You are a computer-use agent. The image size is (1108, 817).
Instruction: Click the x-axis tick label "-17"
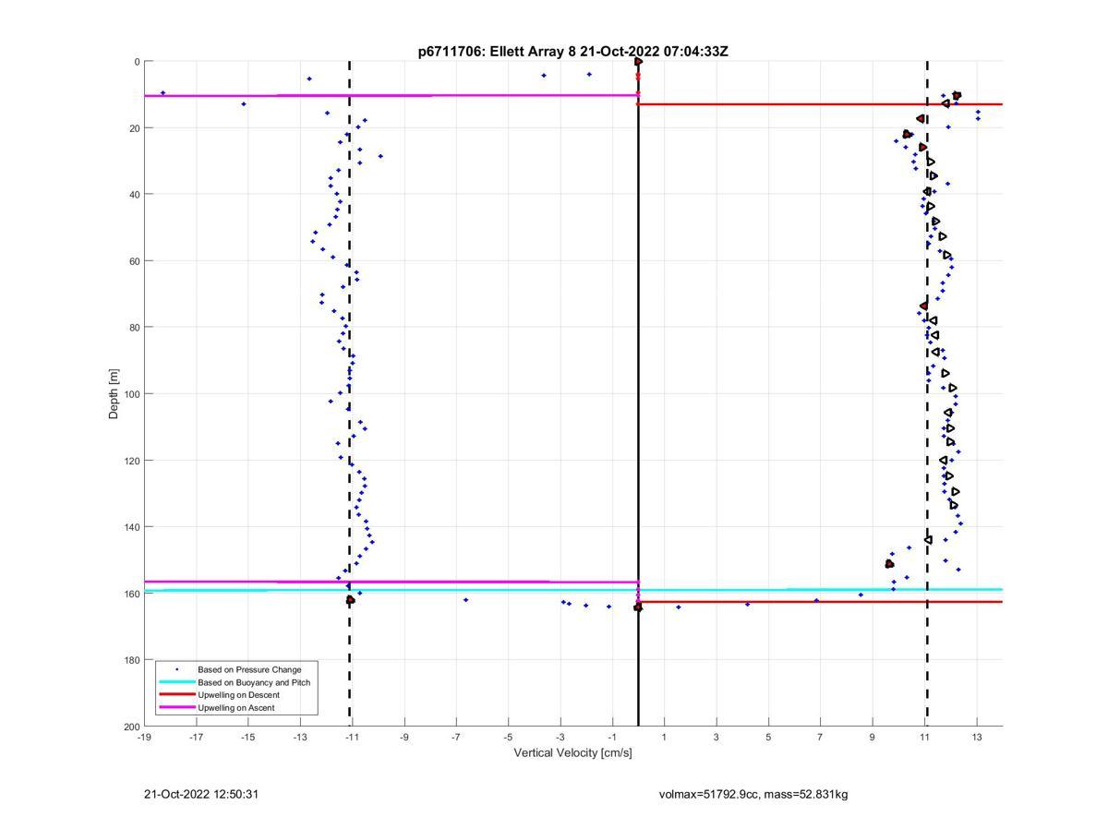[x=196, y=738]
